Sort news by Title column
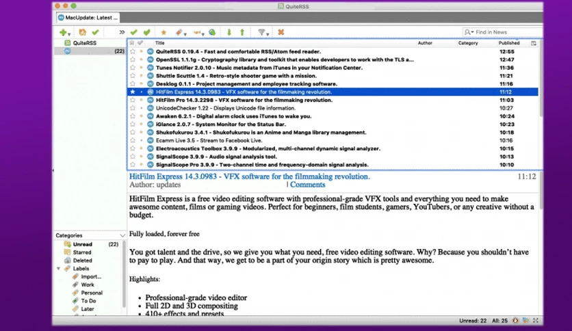Viewport: 572px width, 331px height. (x=160, y=43)
